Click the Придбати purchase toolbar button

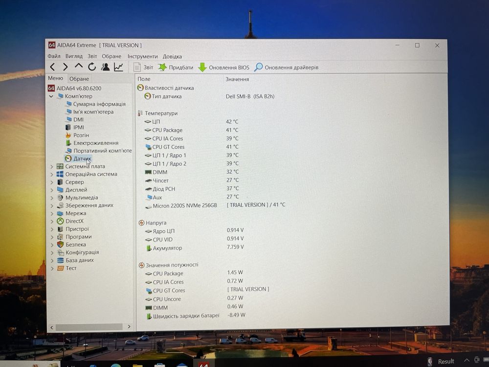pyautogui.click(x=176, y=67)
